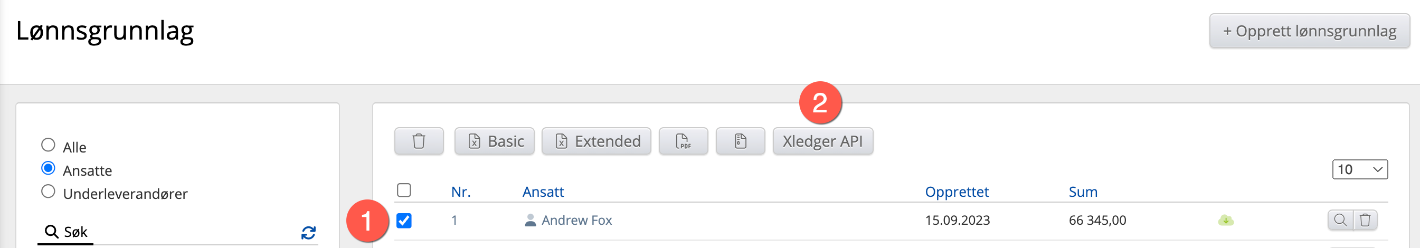The image size is (1420, 248).
Task: Open the rows-per-page dropdown showing 10
Action: click(1359, 169)
